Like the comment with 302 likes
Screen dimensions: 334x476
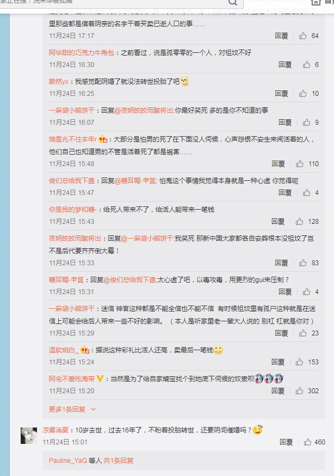point(299,390)
